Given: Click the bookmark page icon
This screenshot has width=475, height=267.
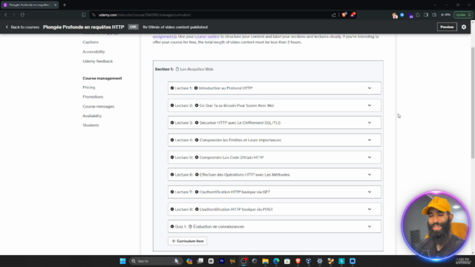Looking at the screenshot, I should [84, 15].
